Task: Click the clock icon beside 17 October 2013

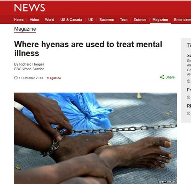Action: [x=16, y=78]
